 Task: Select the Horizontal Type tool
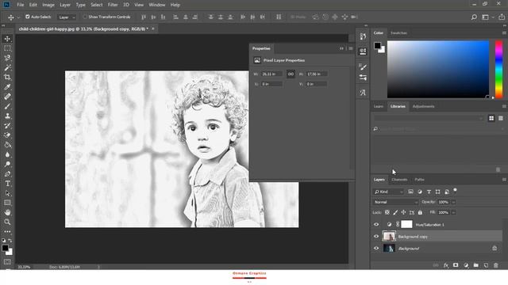pos(7,184)
